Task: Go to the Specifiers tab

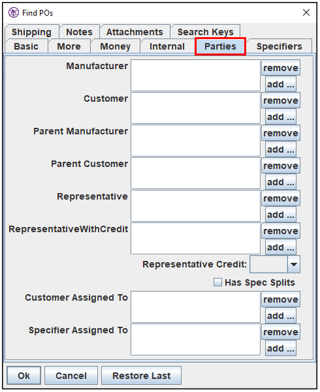Action: point(280,46)
